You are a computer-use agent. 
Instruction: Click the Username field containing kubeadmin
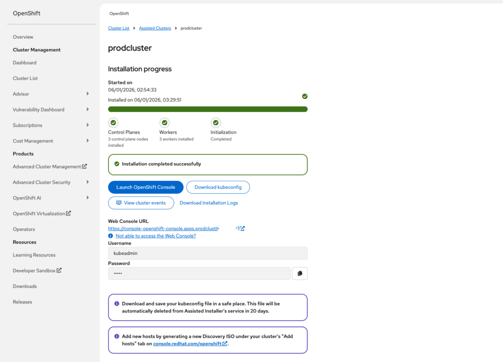[x=207, y=253]
